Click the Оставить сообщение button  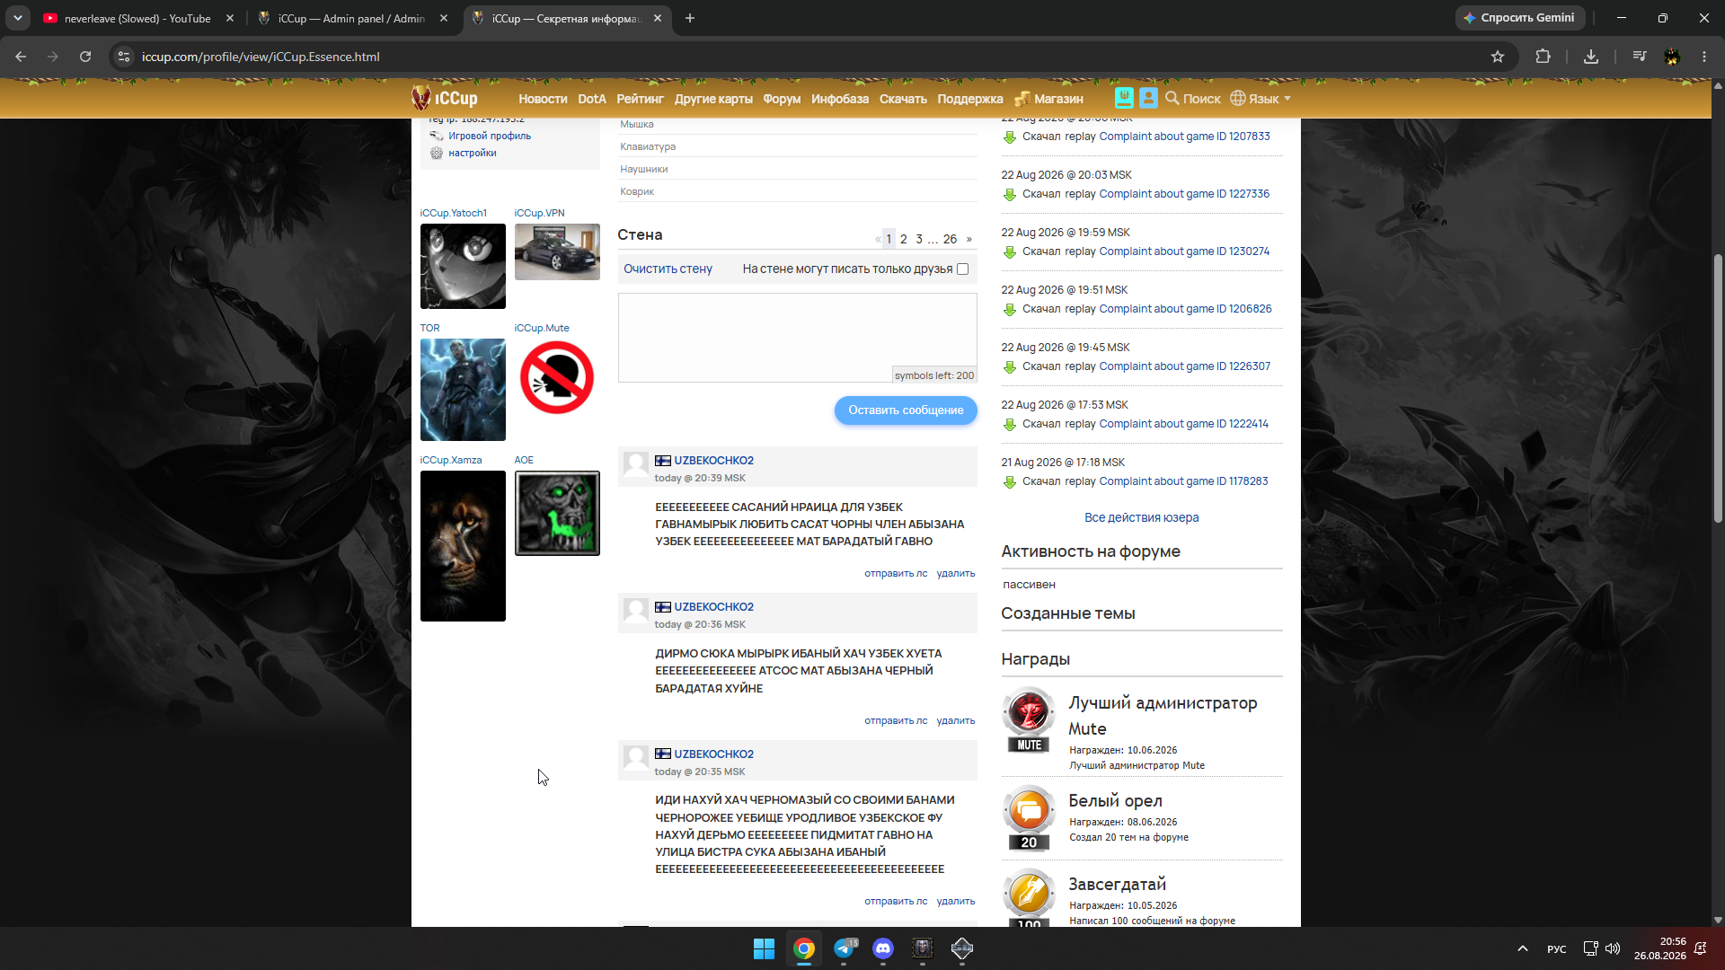pos(906,410)
